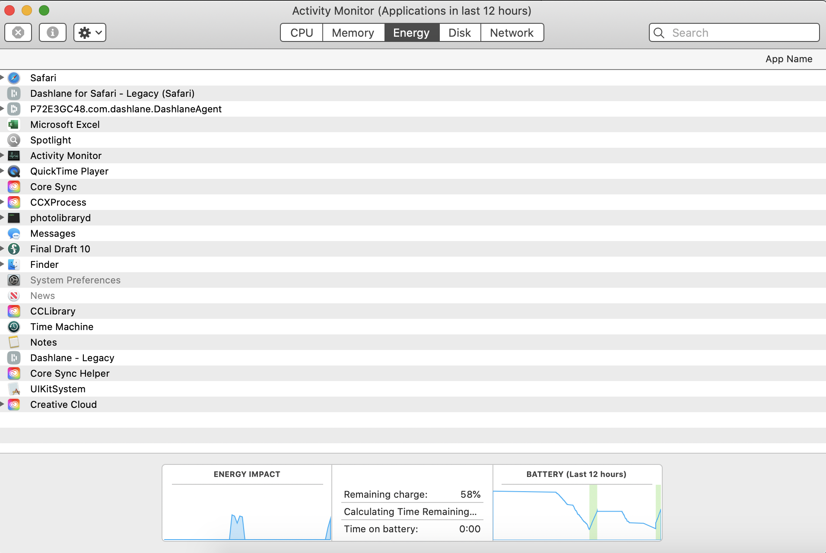Sort by the App Name column header
Viewport: 826px width, 553px height.
(x=789, y=59)
